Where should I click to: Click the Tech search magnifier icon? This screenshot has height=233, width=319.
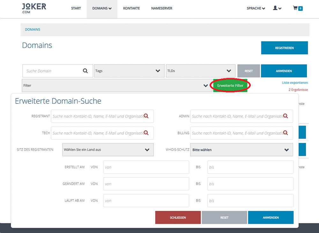tap(146, 133)
